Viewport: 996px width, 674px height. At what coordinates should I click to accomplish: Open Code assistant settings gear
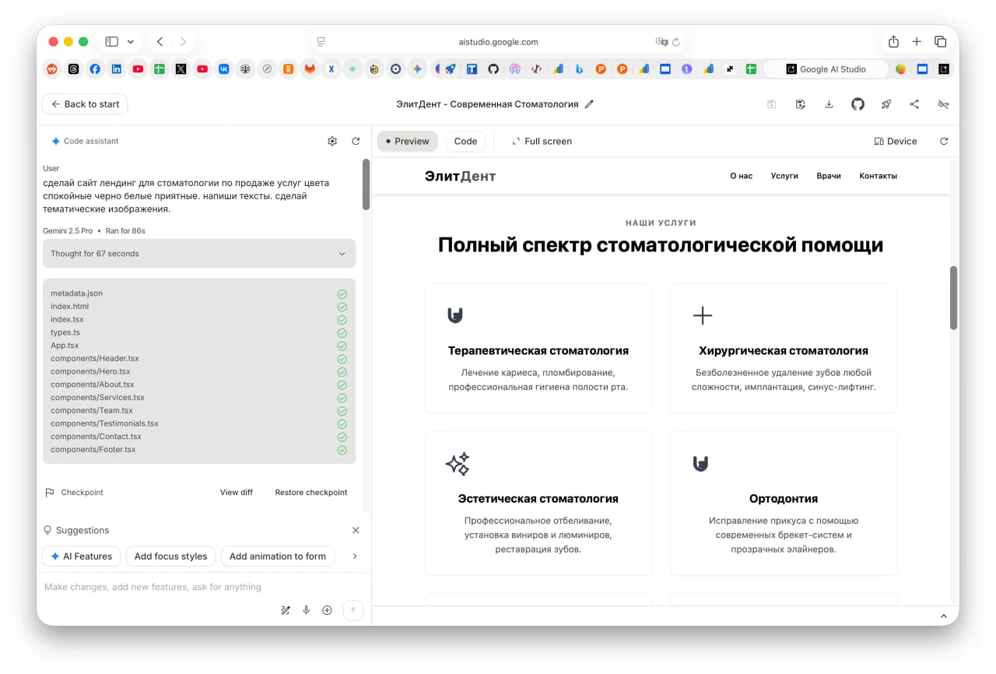coord(332,142)
